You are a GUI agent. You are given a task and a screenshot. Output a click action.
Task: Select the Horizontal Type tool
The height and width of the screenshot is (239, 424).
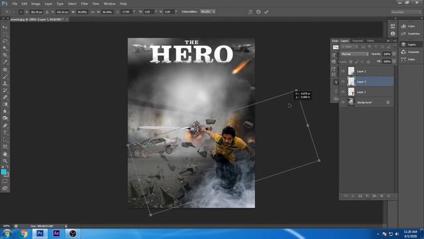5,133
